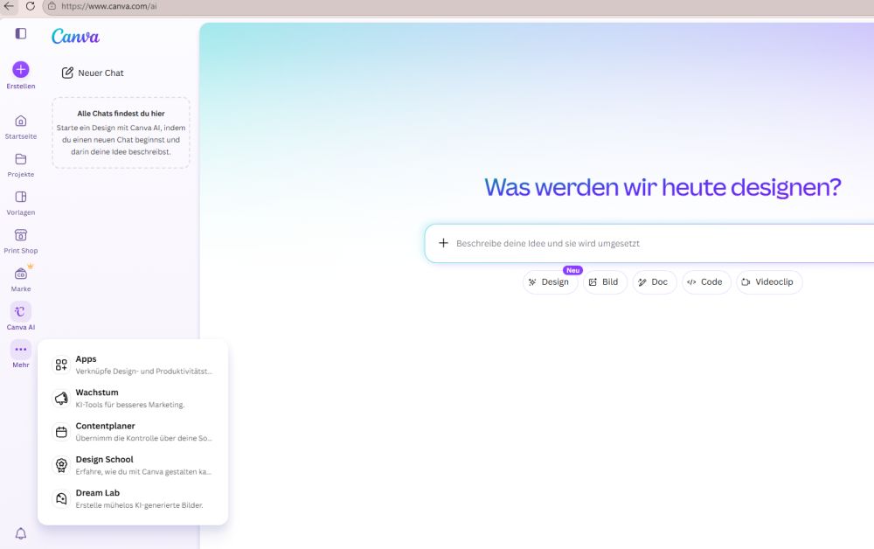
Task: Open Marke brand kit in sidebar
Action: tap(21, 280)
